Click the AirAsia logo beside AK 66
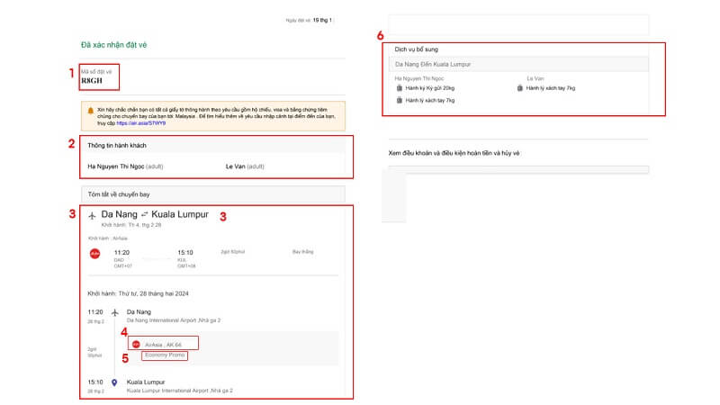 [x=137, y=344]
